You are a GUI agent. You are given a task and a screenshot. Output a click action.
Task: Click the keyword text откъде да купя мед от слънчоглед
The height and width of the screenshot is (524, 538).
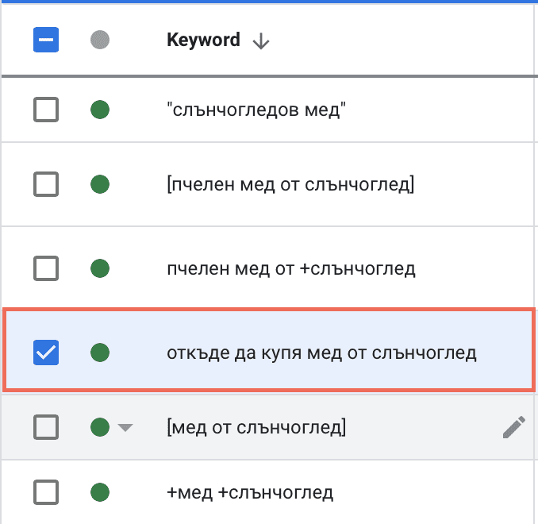click(x=321, y=352)
